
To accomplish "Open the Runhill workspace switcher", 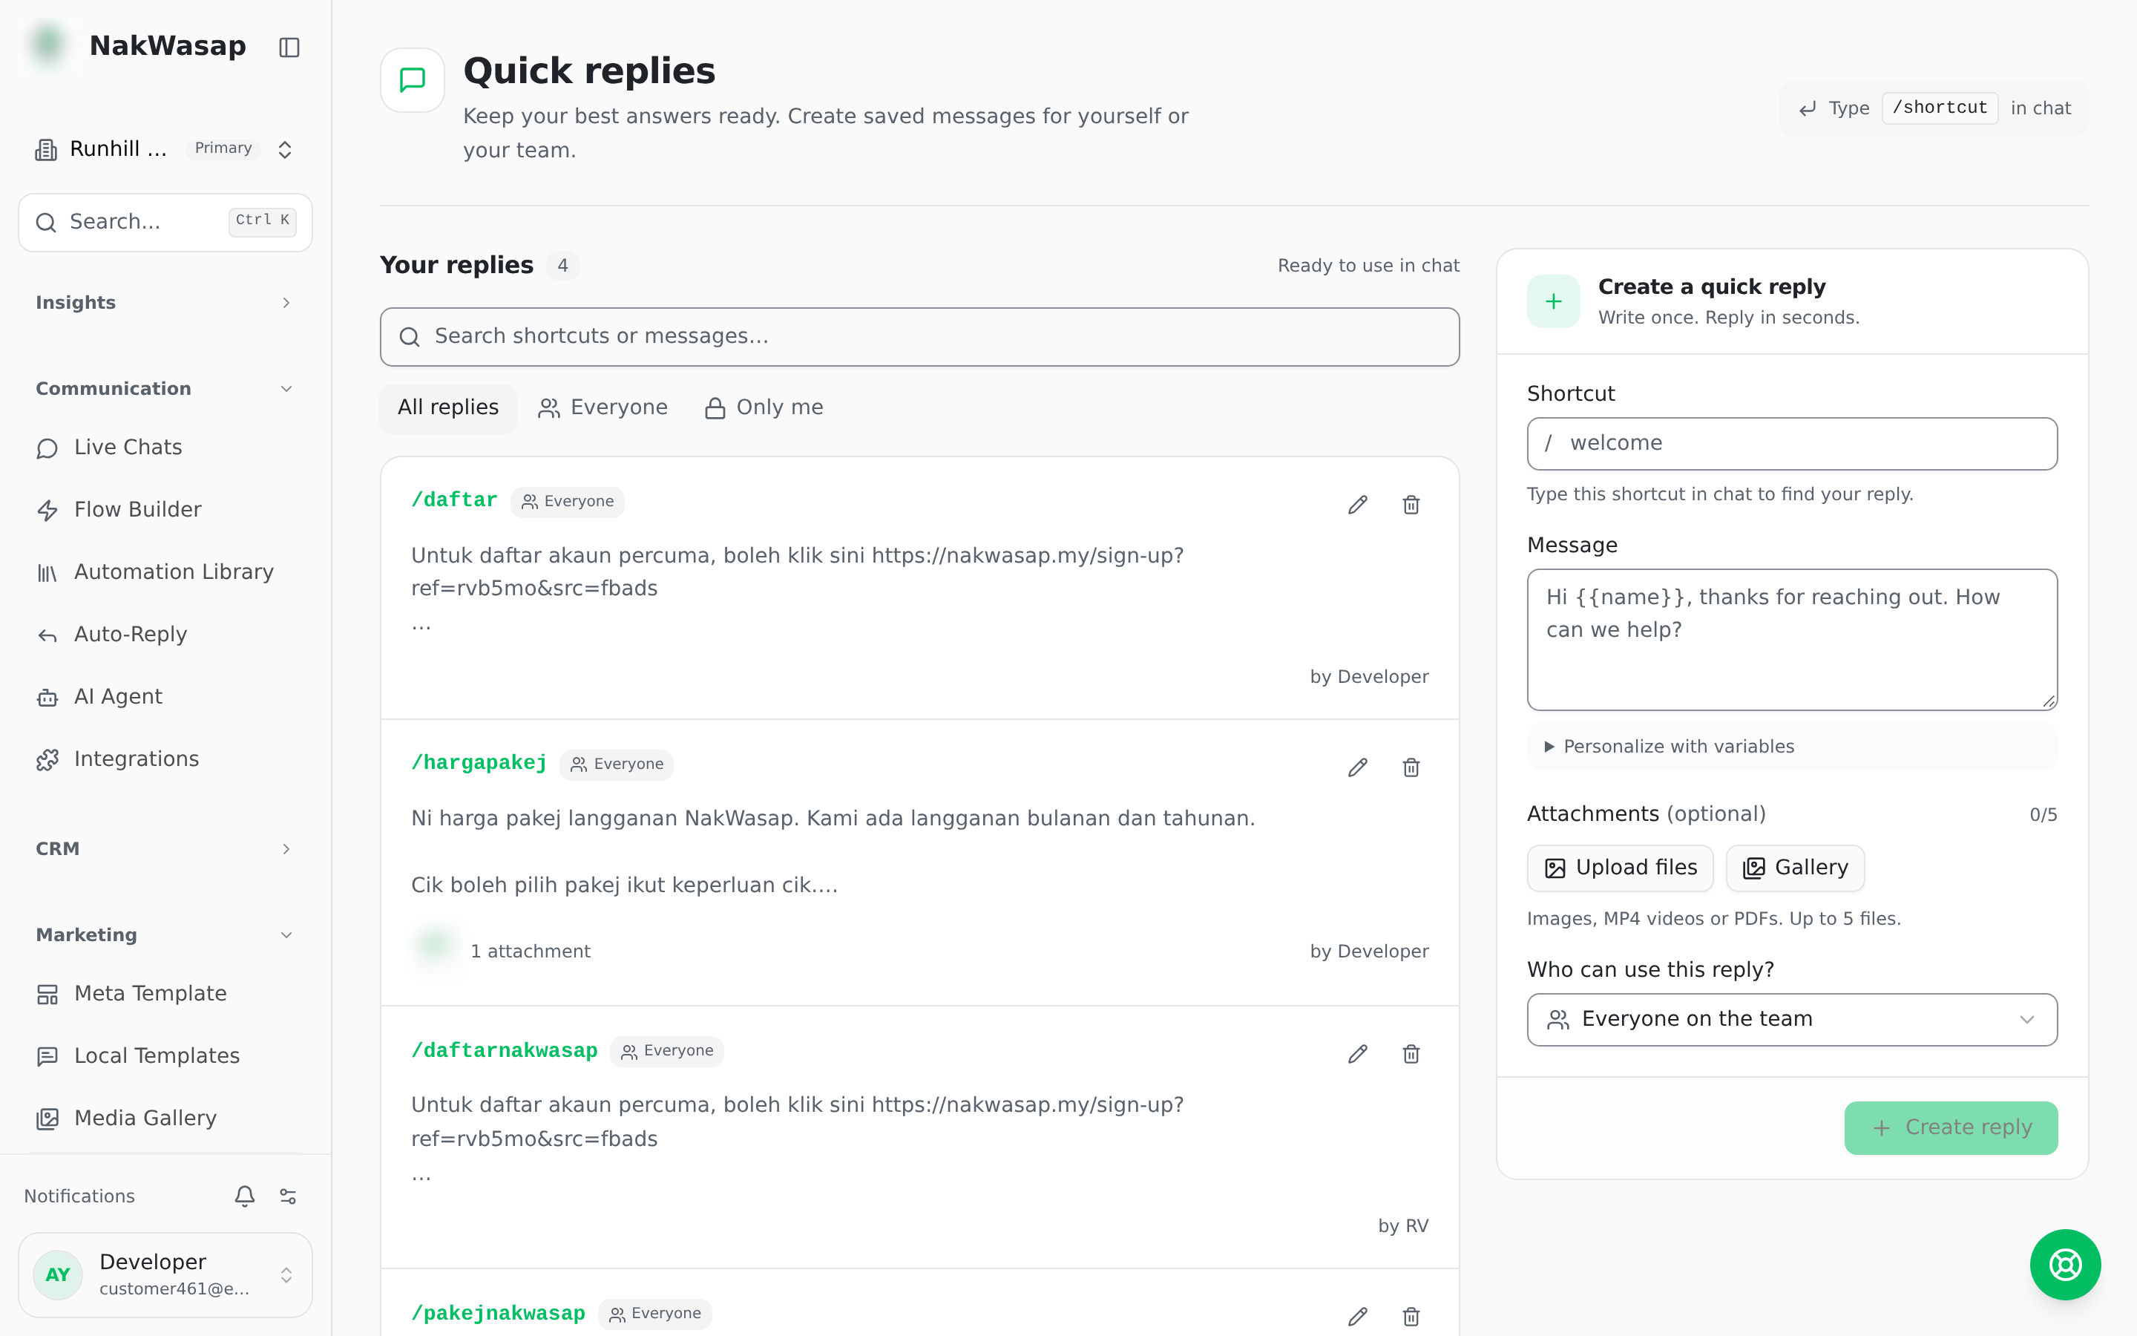I will click(164, 148).
